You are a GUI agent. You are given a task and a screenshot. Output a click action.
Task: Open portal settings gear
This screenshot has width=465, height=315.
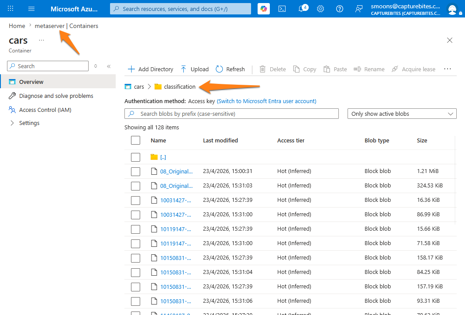click(x=320, y=9)
